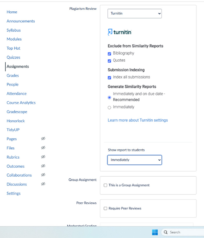Click the hidden-eye icon beside Files
Image resolution: width=204 pixels, height=238 pixels.
43,148
